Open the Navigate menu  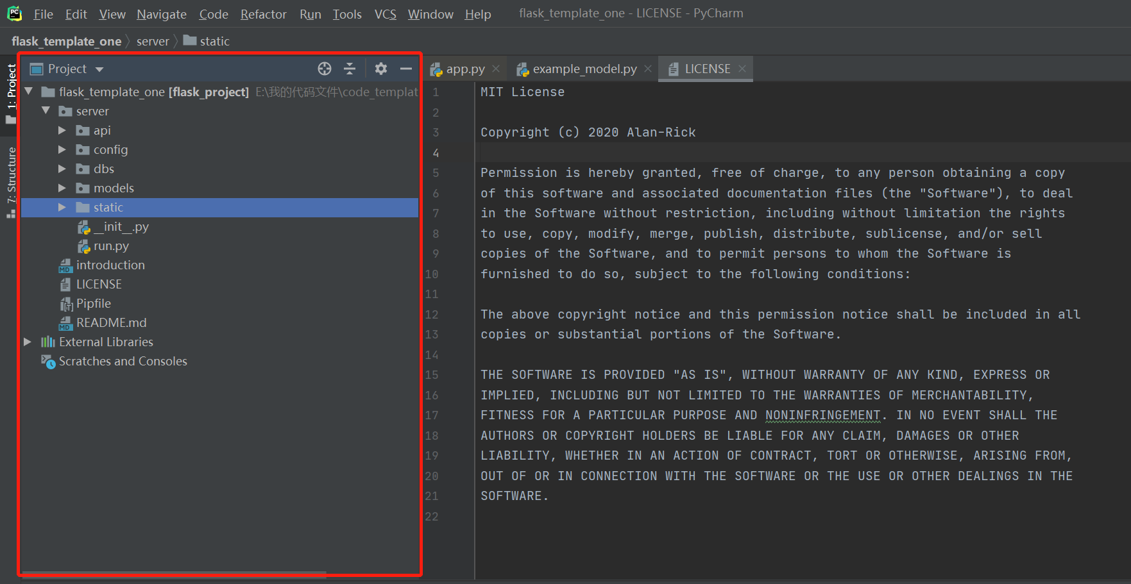click(162, 14)
